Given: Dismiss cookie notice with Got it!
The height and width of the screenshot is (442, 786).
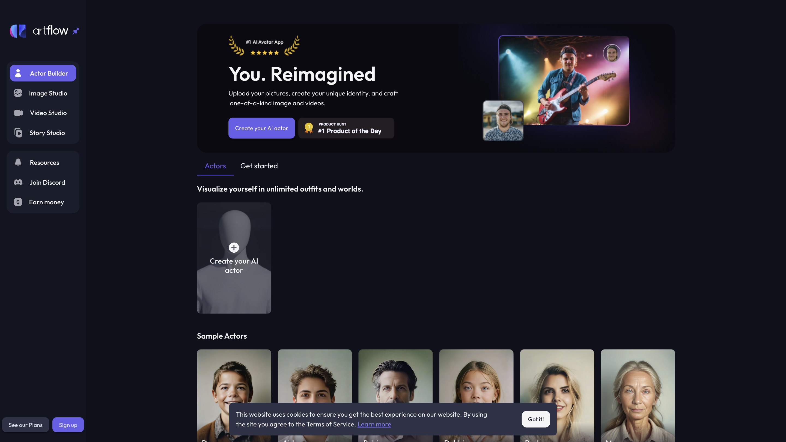Looking at the screenshot, I should 536,419.
